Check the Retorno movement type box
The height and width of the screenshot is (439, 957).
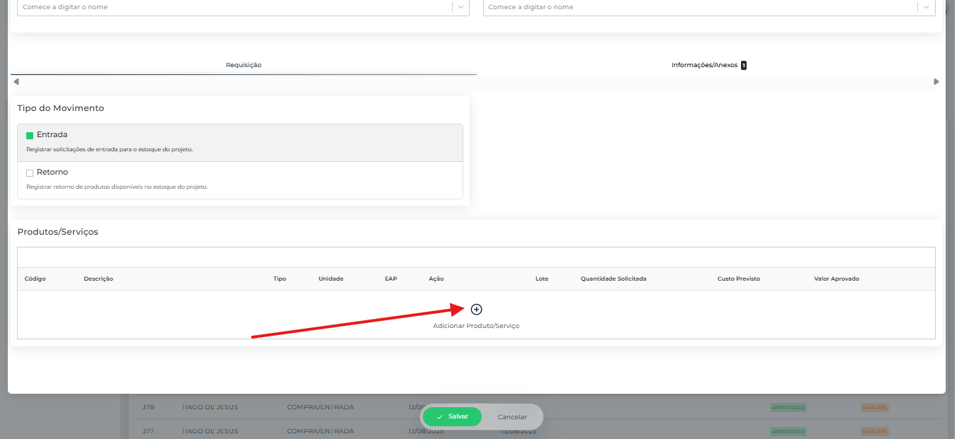(x=30, y=172)
